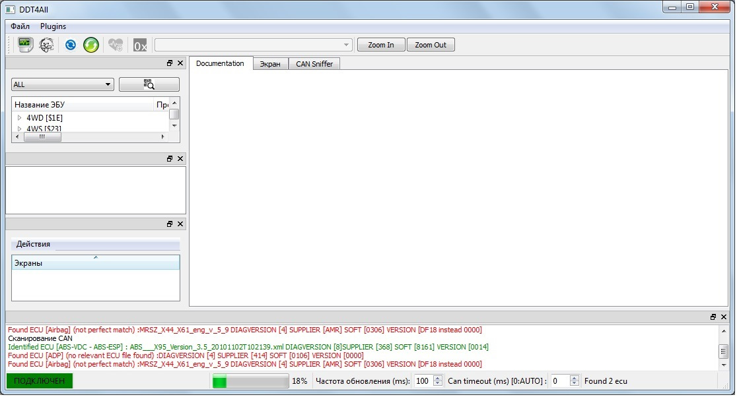Viewport: 737px width, 397px height.
Task: Click the ECU scan search button
Action: click(149, 84)
